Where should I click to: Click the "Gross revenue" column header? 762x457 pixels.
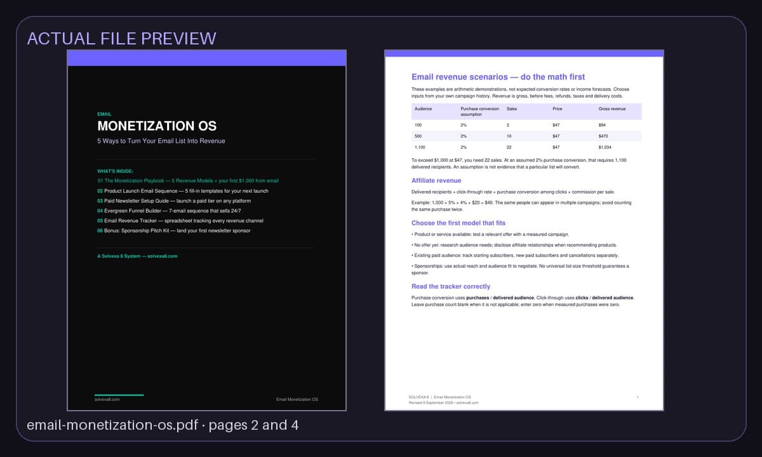coord(612,109)
